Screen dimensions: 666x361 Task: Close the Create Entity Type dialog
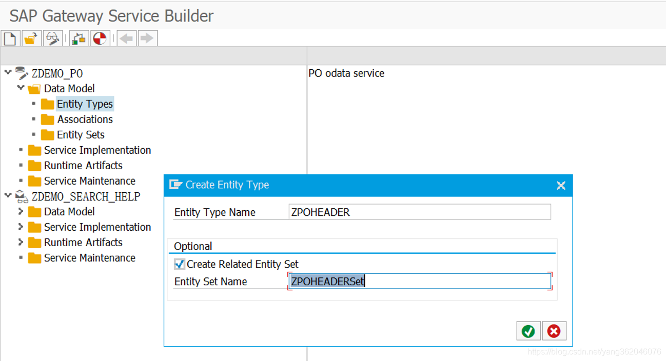(561, 185)
